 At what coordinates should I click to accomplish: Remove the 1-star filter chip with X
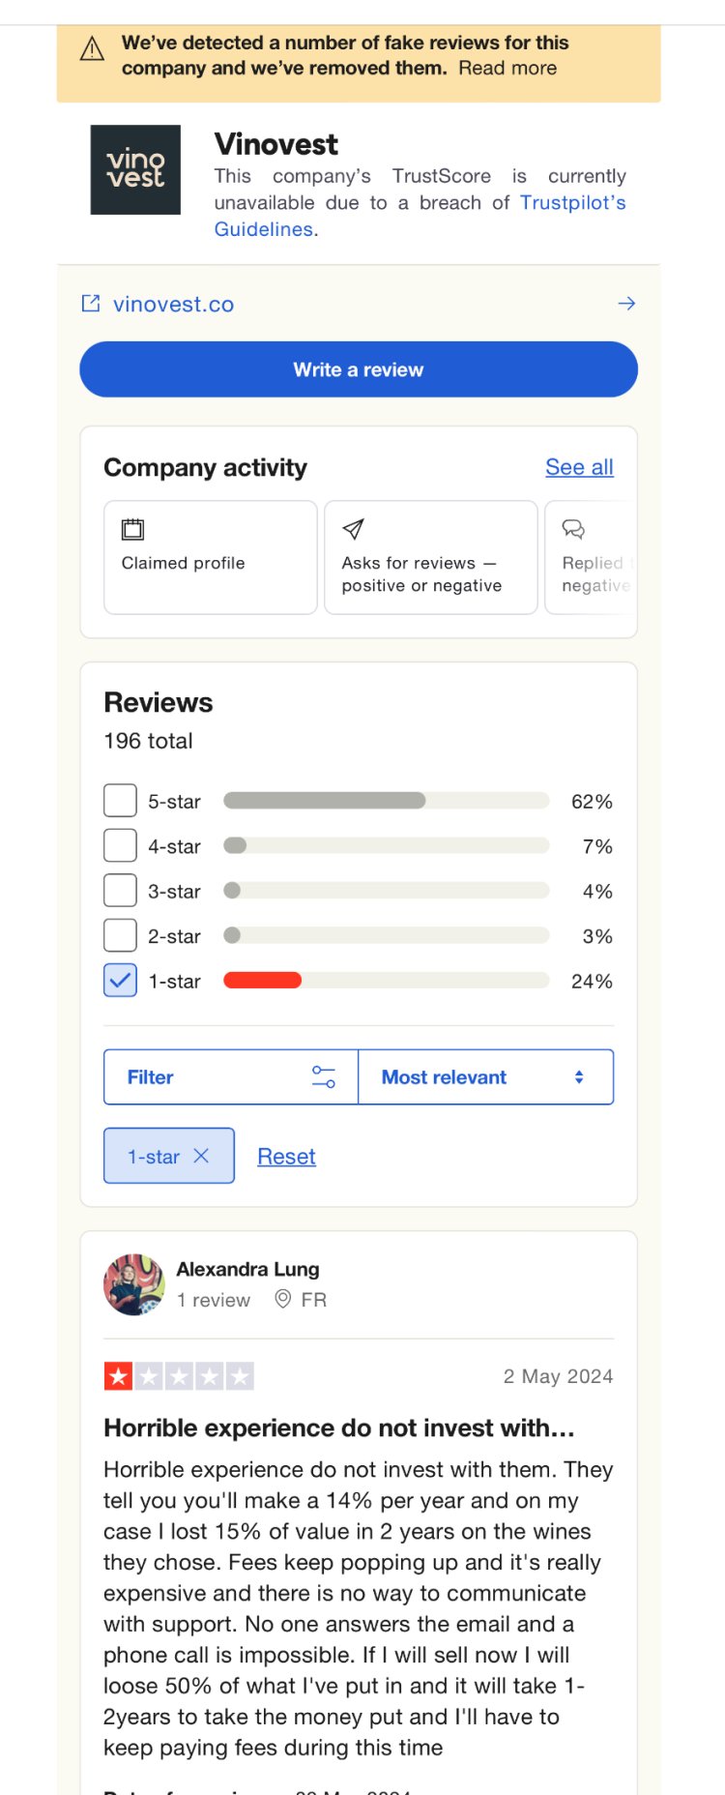[x=201, y=1156]
